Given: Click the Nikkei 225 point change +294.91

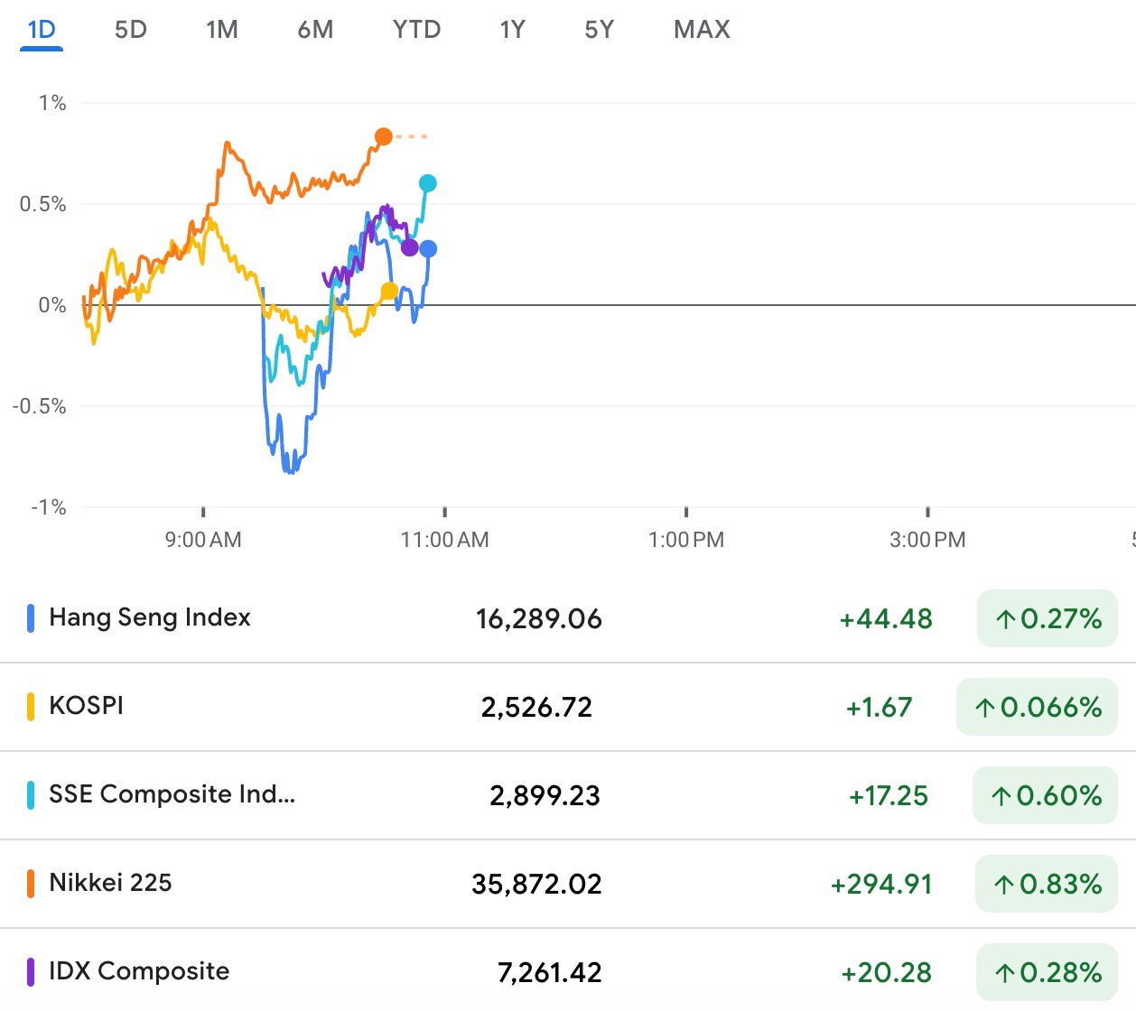Looking at the screenshot, I should tap(881, 885).
